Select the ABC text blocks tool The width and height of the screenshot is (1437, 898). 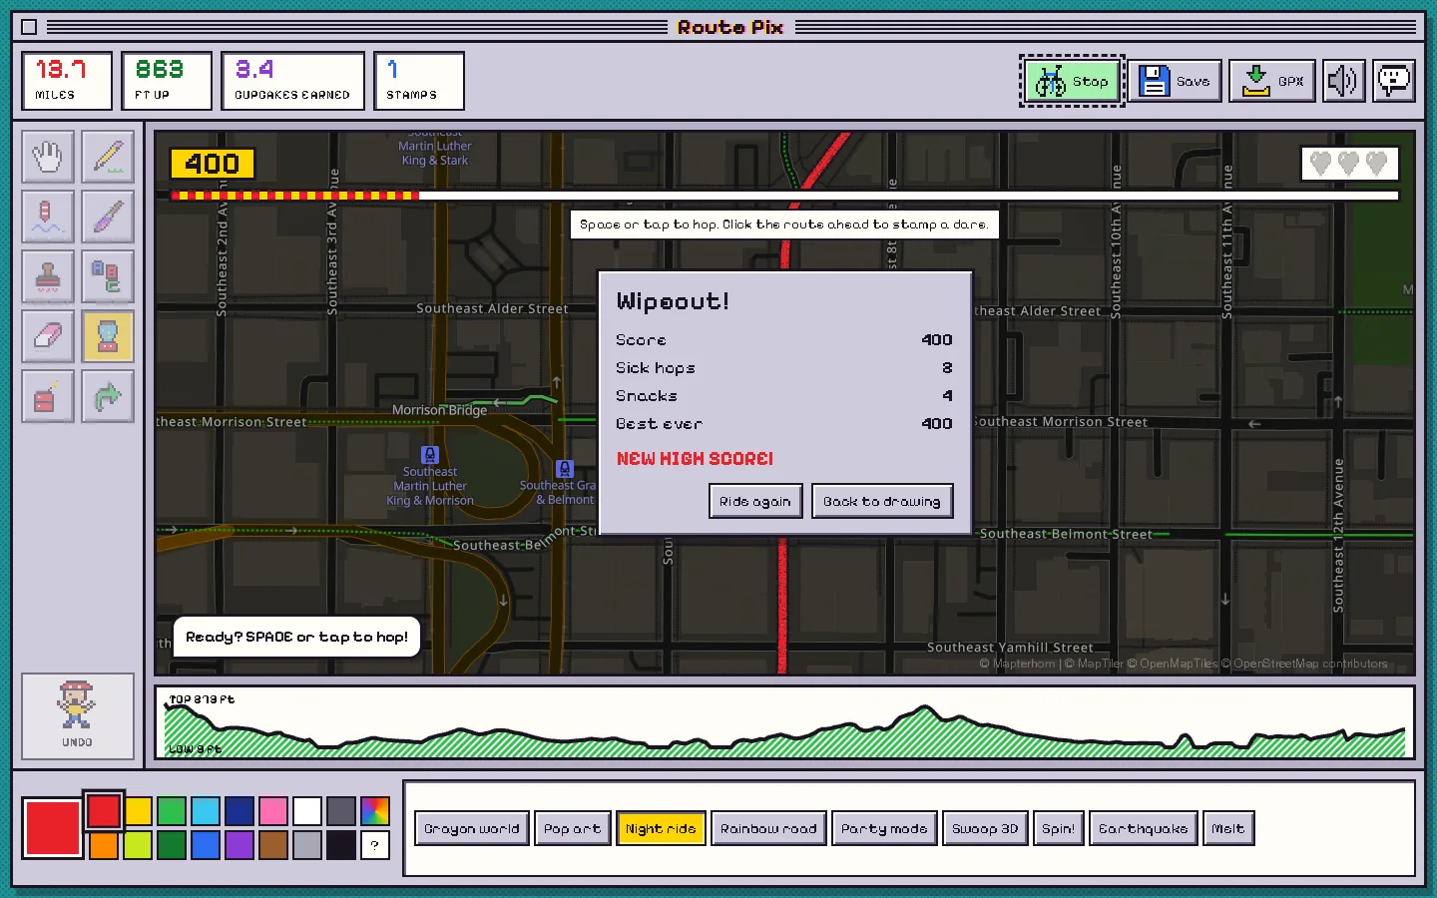108,276
